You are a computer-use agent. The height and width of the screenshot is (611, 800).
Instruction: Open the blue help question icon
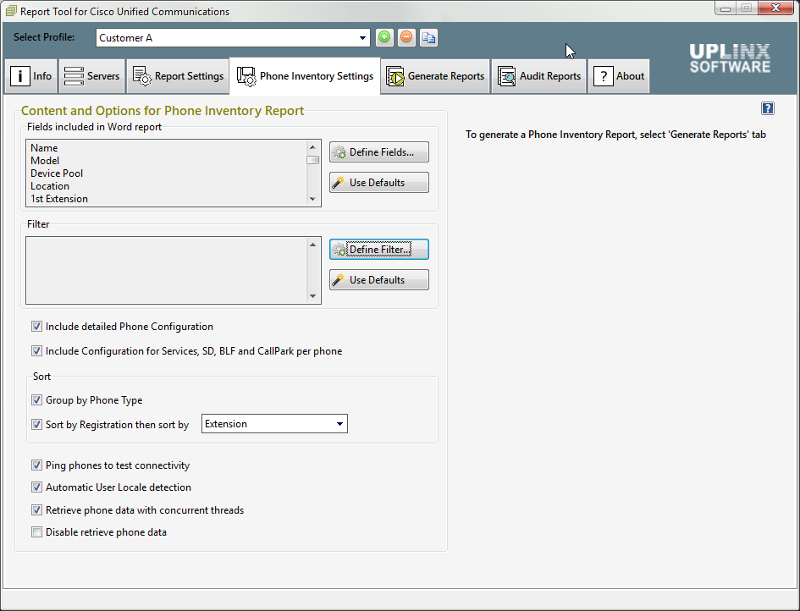click(767, 108)
